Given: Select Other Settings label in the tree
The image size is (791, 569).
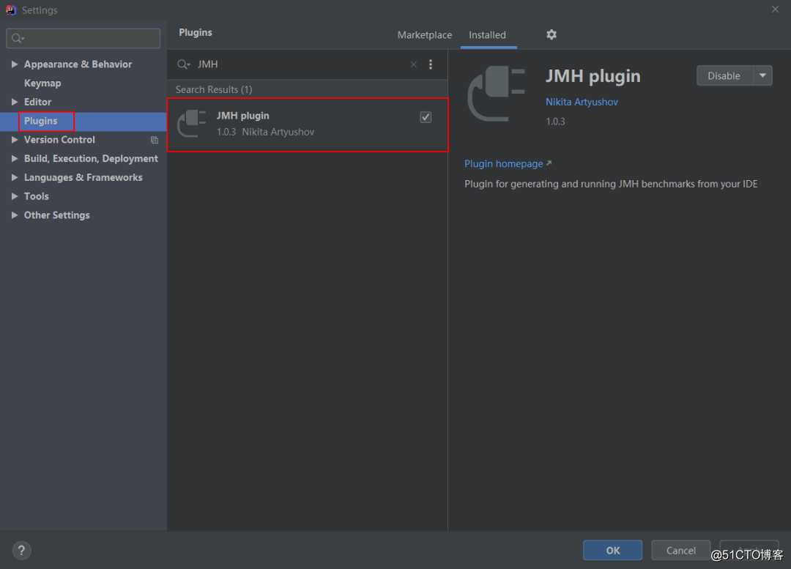Looking at the screenshot, I should [x=56, y=215].
